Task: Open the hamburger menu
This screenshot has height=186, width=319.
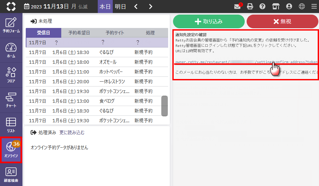Action: 313,7
